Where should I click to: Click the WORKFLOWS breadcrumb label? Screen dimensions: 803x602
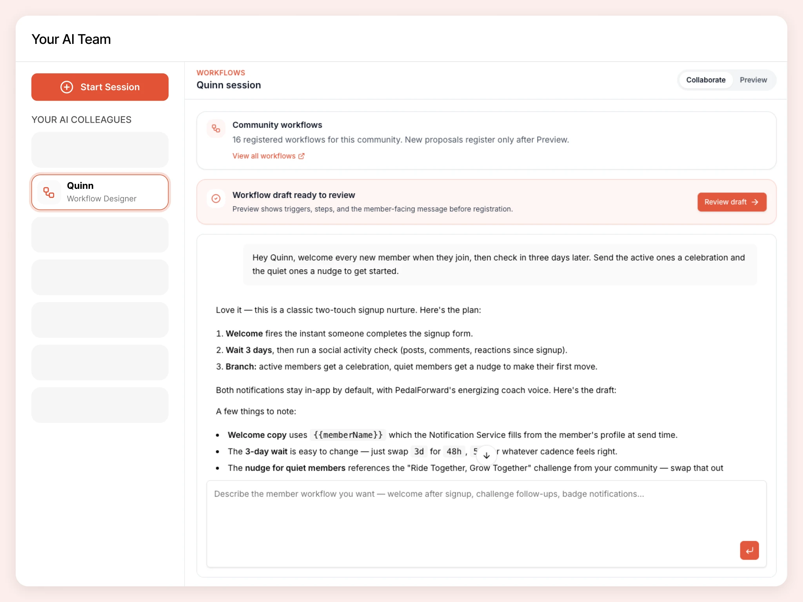coord(221,73)
